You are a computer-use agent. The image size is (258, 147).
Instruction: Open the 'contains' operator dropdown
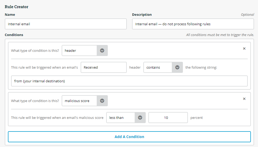[158, 68]
